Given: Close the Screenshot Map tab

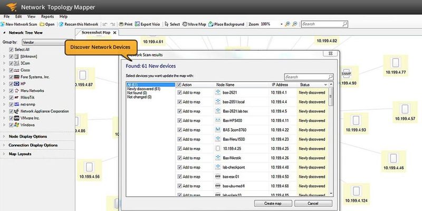Looking at the screenshot, I should click(x=114, y=33).
